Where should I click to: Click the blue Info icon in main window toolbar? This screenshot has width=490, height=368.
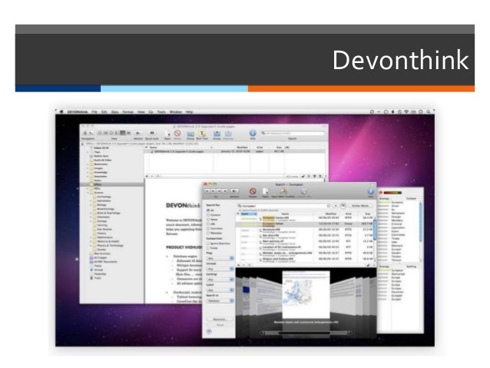[253, 133]
